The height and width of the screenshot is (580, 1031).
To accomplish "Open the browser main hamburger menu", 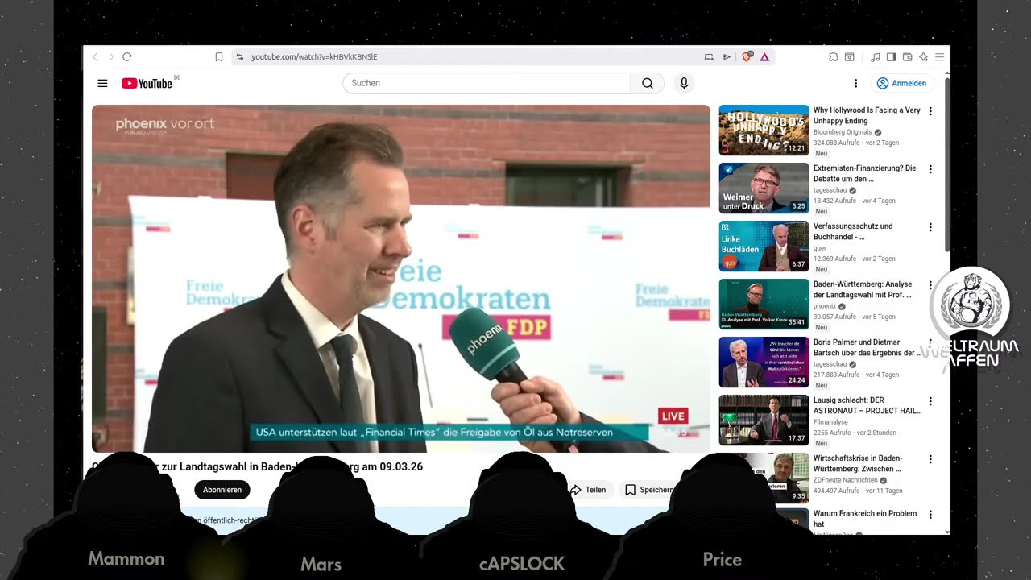I will coord(939,57).
